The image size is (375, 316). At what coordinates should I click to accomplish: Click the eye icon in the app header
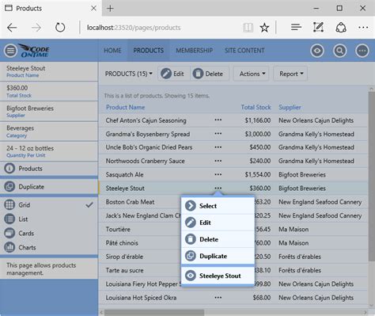coord(317,51)
